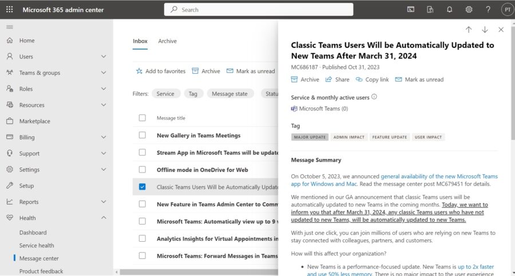Screen dimensions: 515x276
Task: Click the message list horizontal scrollbar
Action: [x=199, y=272]
